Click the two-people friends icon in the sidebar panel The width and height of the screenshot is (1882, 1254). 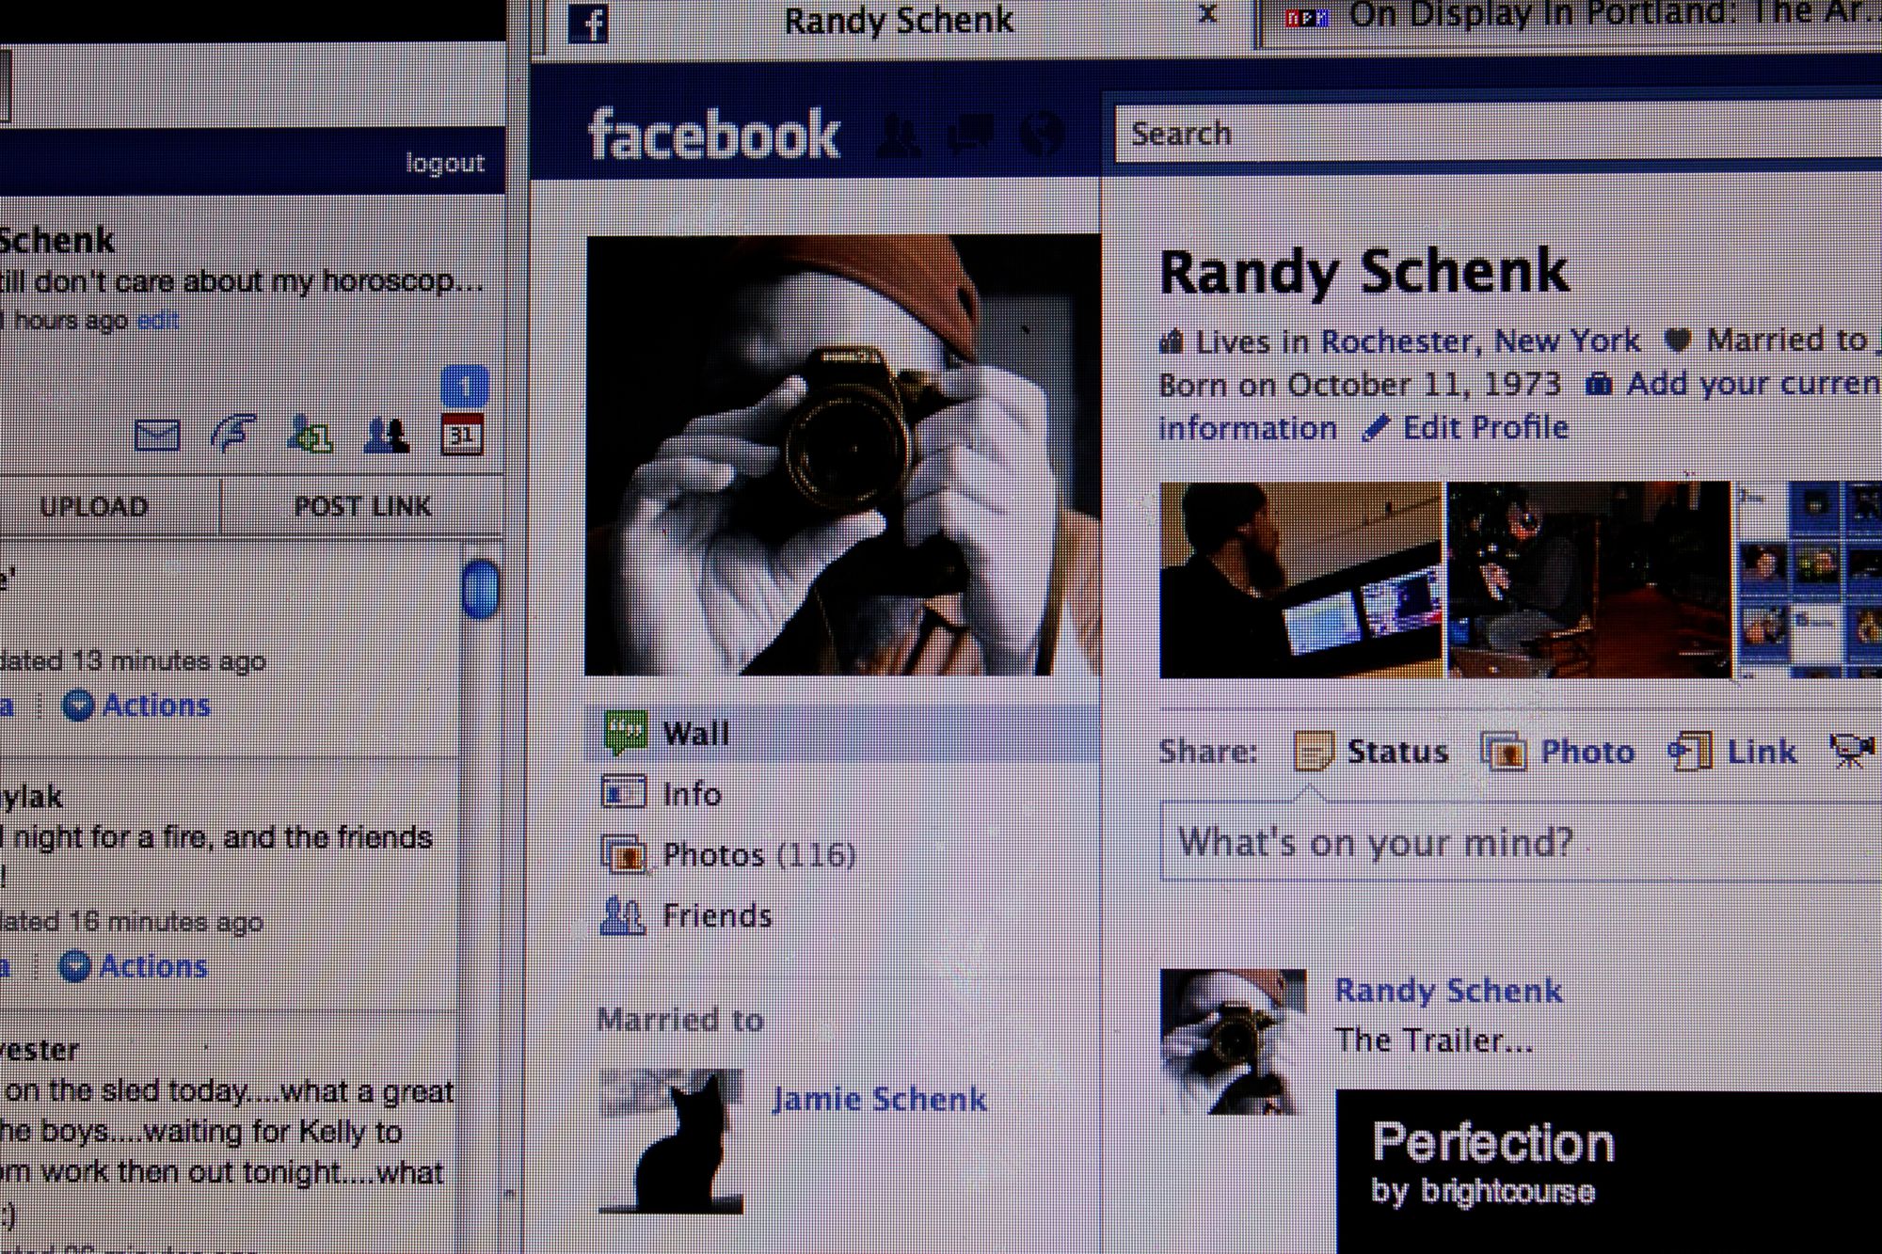[386, 436]
